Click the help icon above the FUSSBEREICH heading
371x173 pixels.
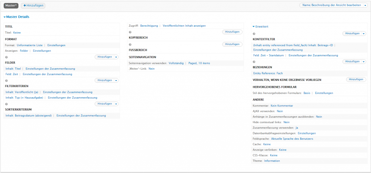pos(130,44)
